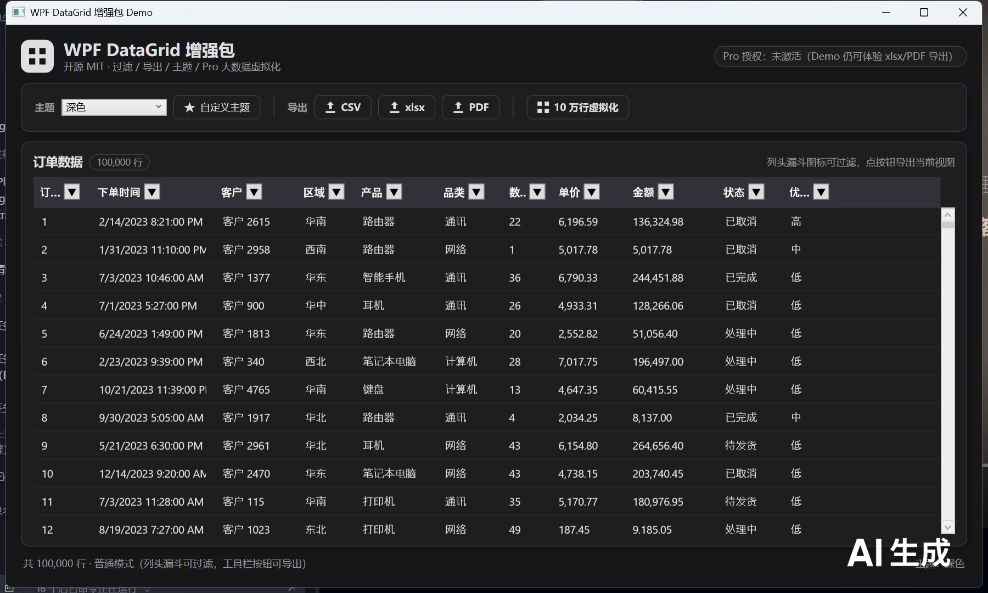Export data with the CSV button
This screenshot has height=593, width=988.
coord(343,107)
